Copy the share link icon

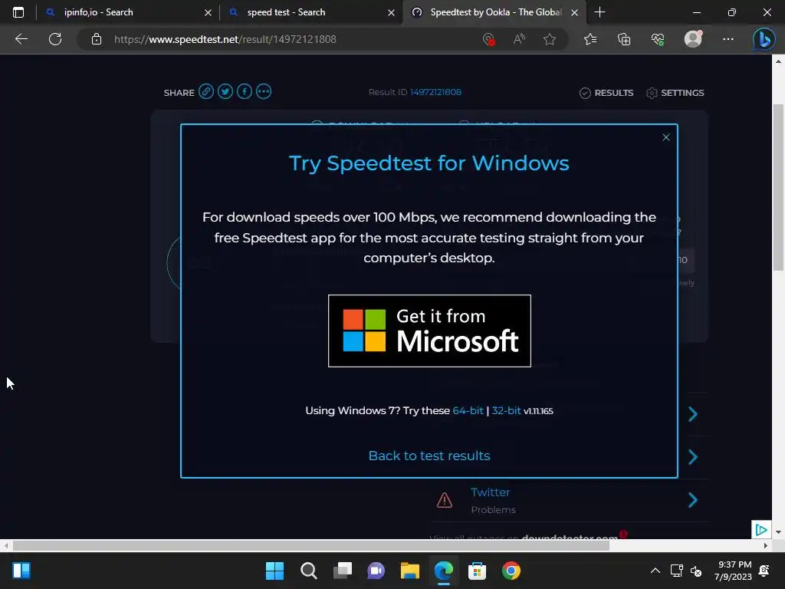205,92
